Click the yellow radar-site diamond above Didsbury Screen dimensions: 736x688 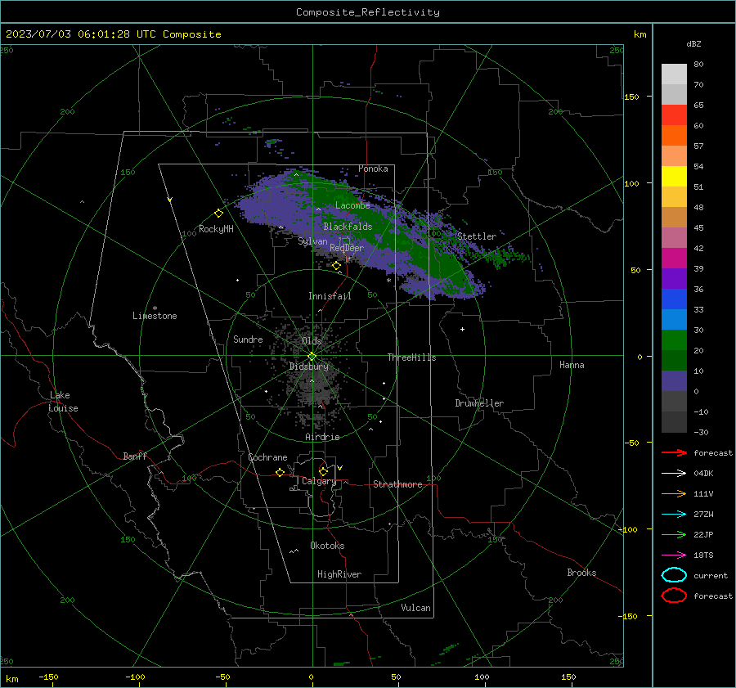312,357
